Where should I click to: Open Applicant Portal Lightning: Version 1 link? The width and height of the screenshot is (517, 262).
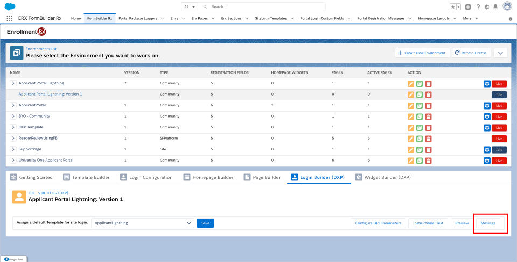tap(50, 94)
